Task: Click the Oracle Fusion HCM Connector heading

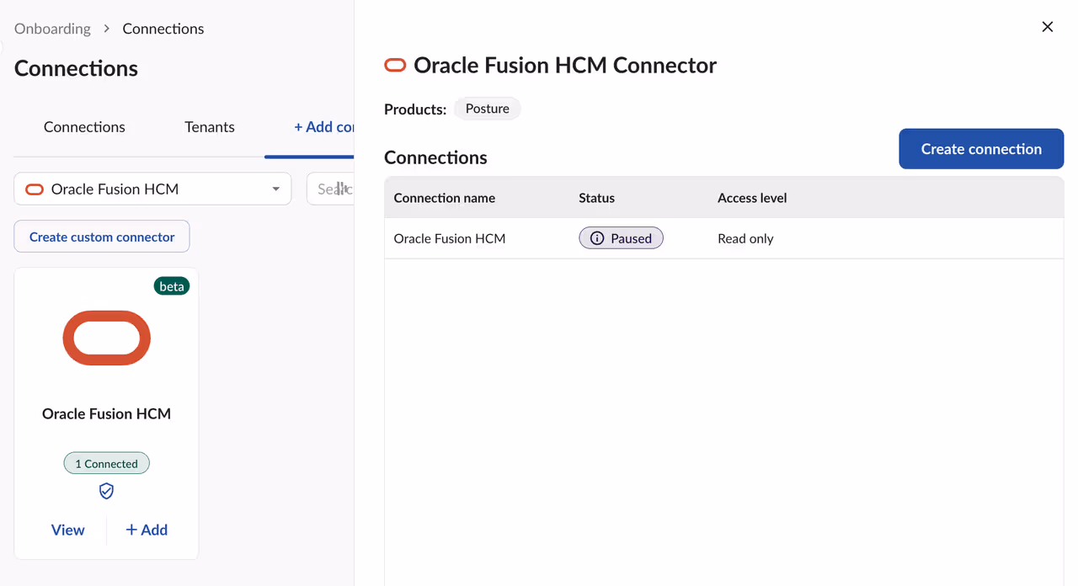Action: click(x=565, y=66)
